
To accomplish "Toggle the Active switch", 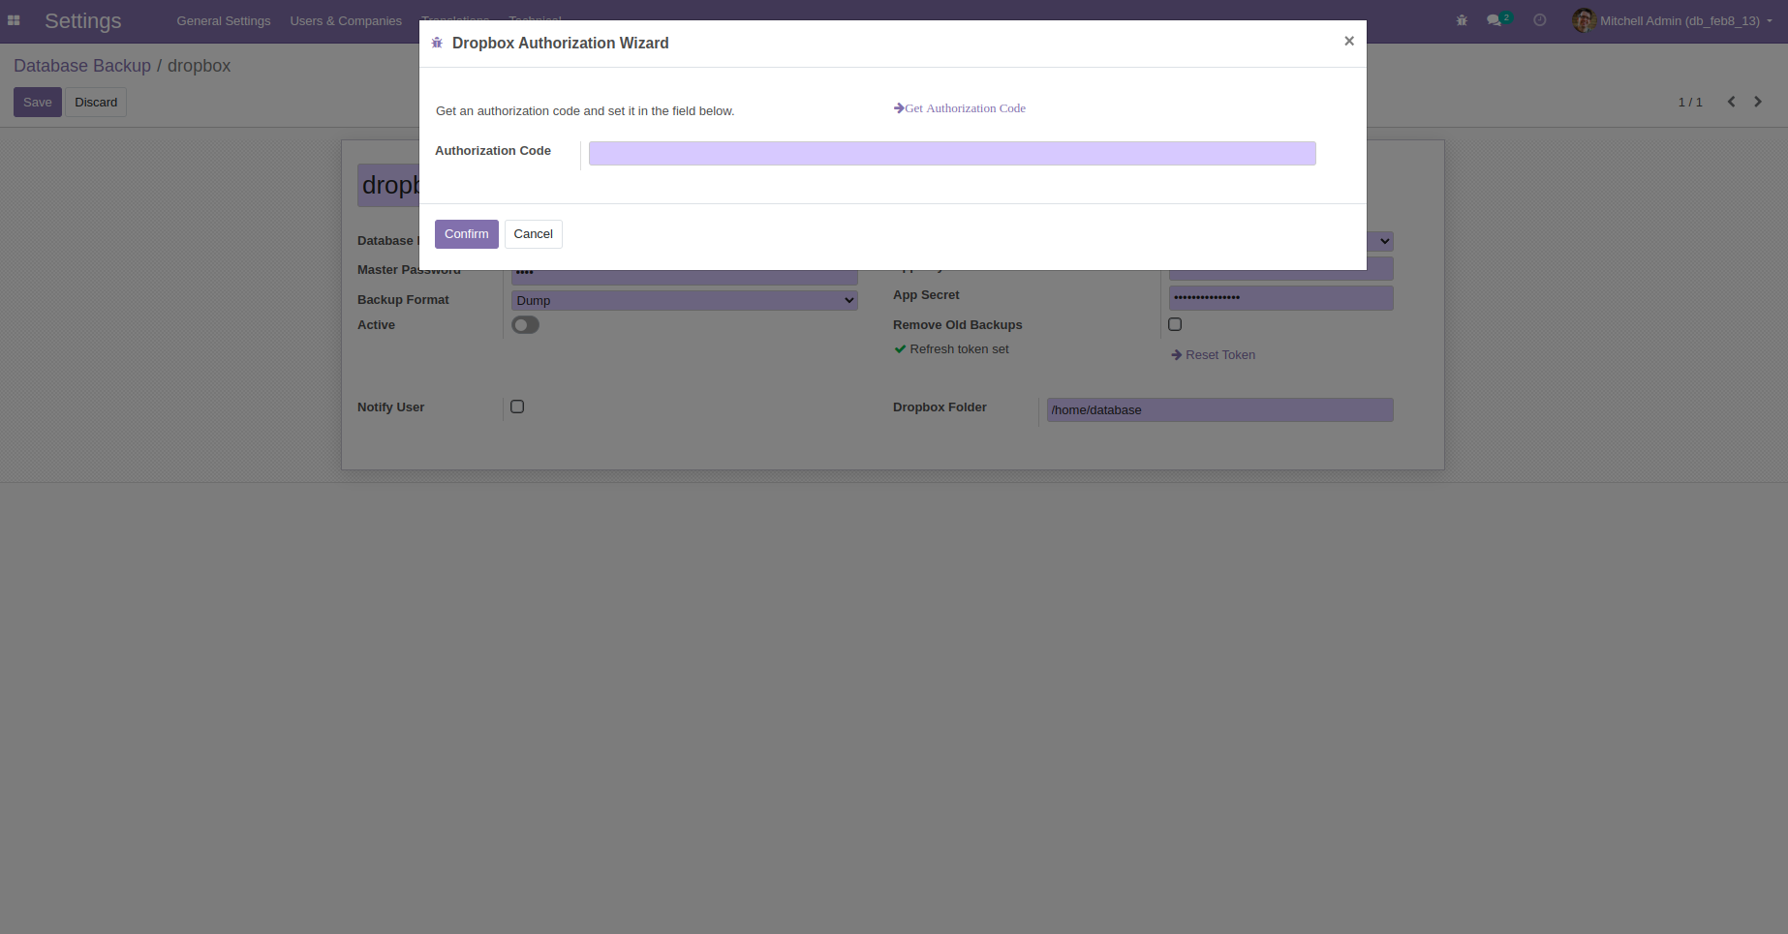I will 525,325.
